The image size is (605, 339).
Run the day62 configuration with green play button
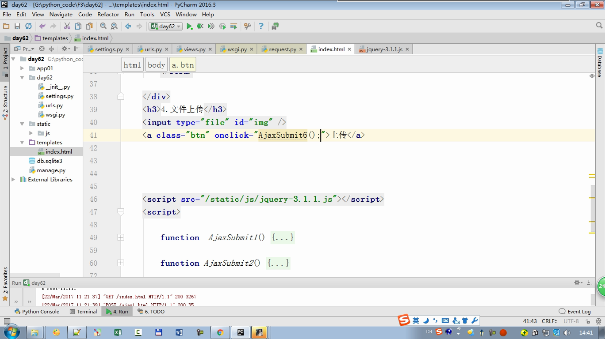tap(189, 26)
